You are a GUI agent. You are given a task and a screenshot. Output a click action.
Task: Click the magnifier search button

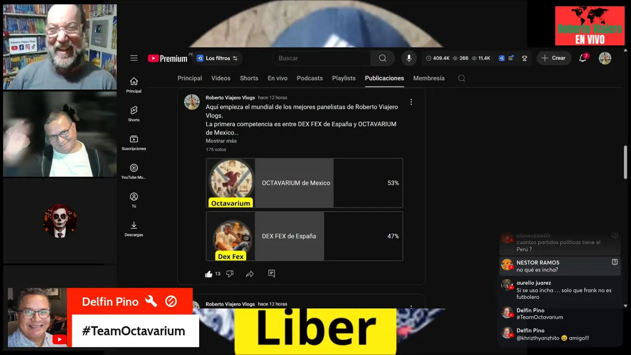[x=383, y=58]
